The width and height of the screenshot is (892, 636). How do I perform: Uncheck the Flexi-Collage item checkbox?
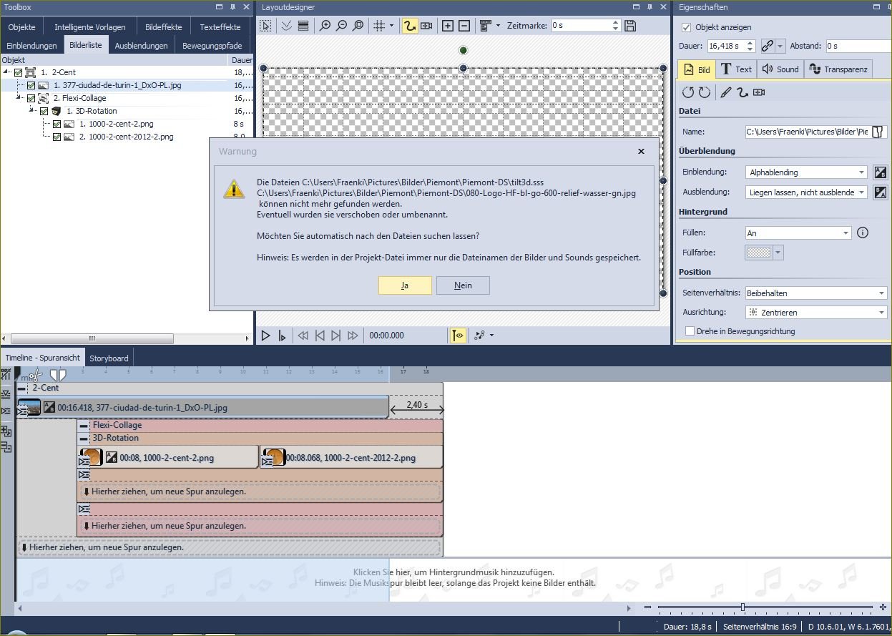click(31, 98)
